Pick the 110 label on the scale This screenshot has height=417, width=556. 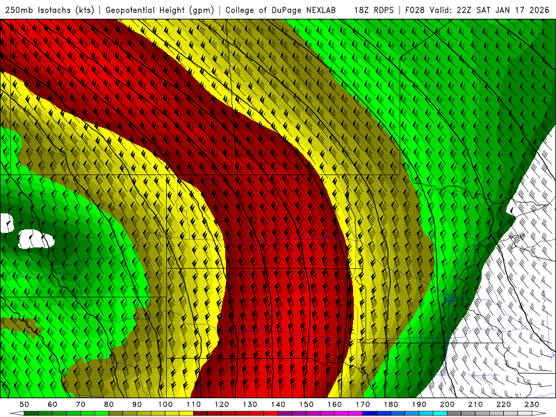[194, 404]
